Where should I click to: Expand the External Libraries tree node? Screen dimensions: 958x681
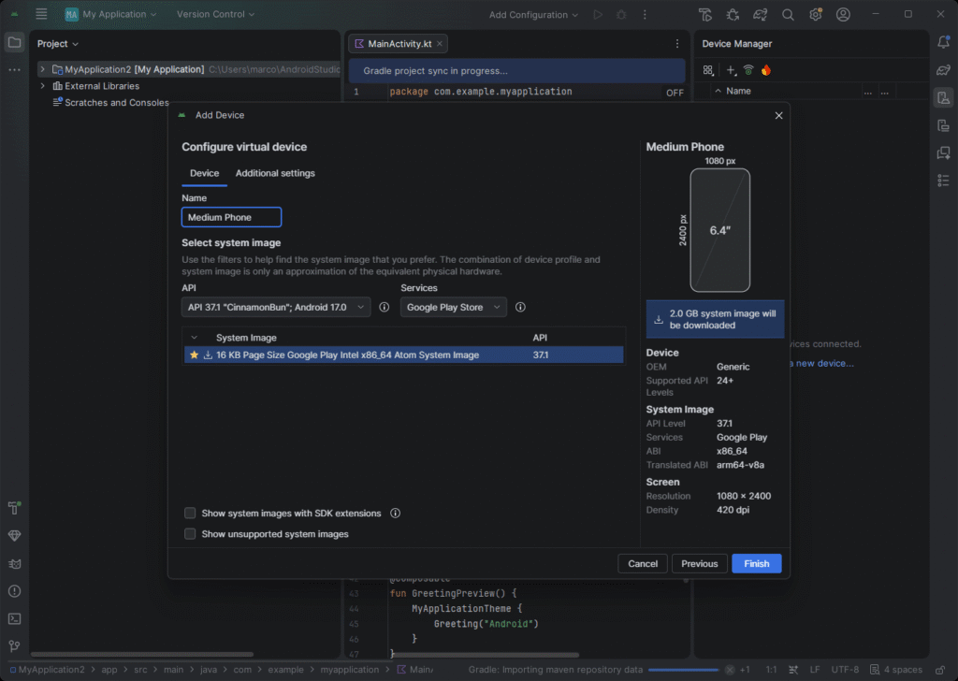42,86
